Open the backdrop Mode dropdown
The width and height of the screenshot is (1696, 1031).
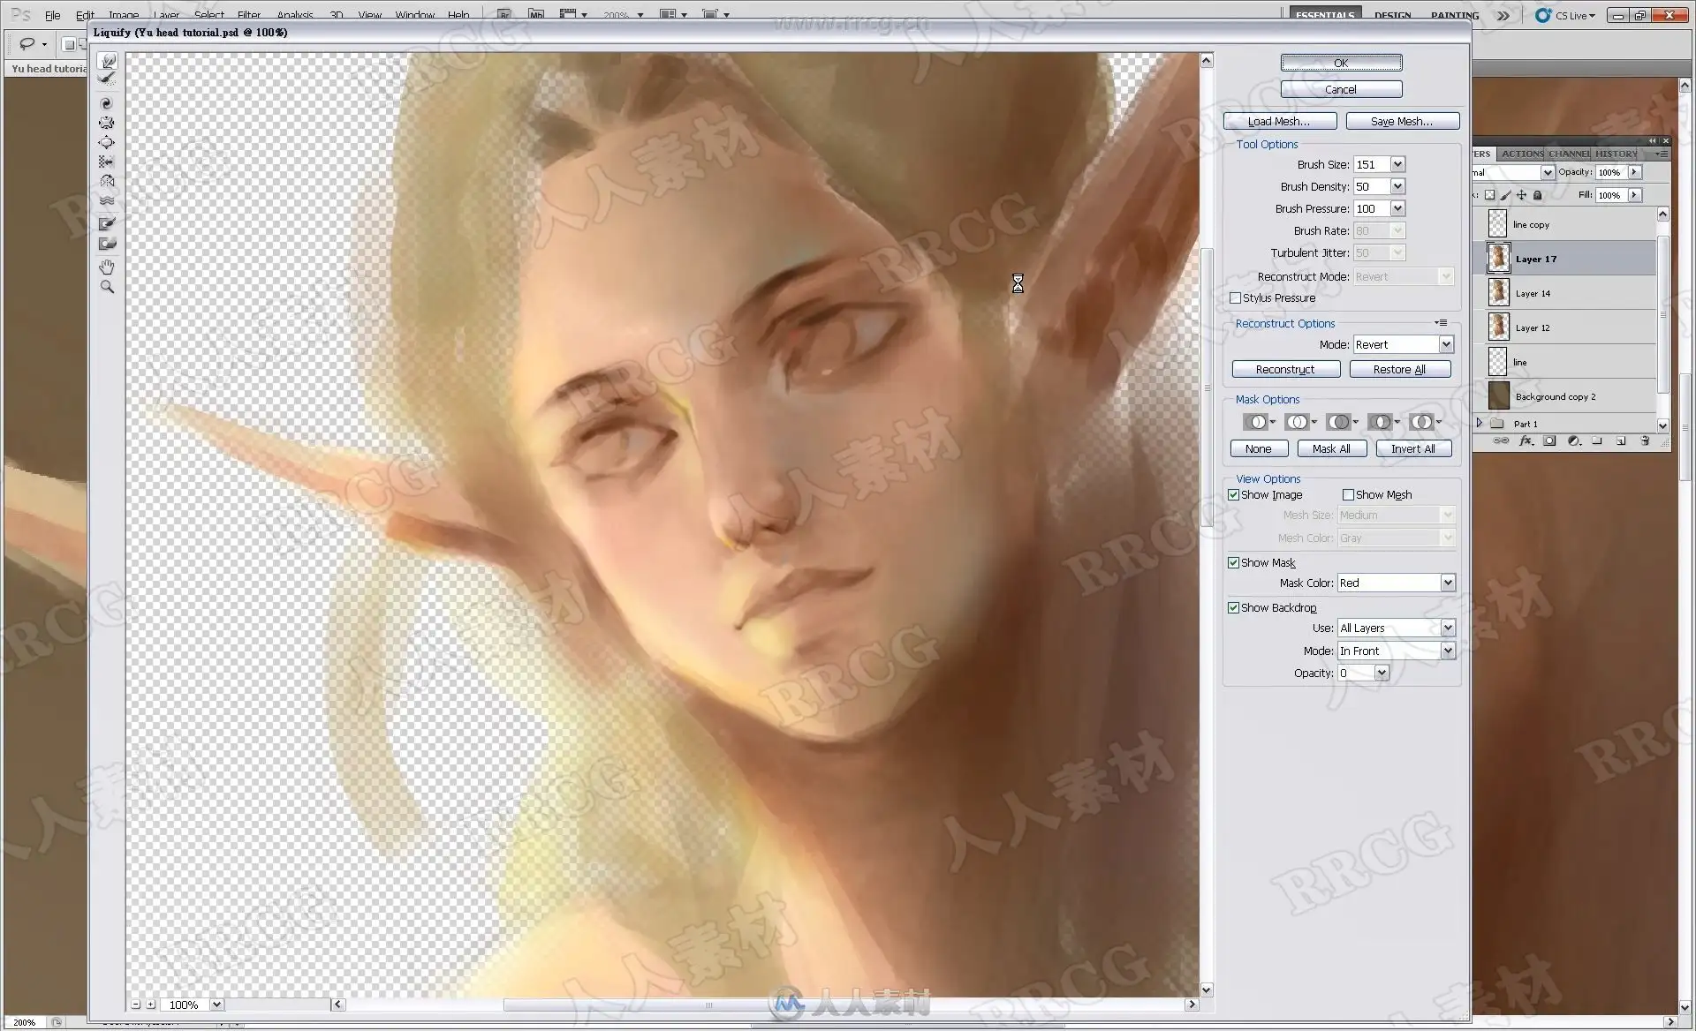click(1447, 651)
